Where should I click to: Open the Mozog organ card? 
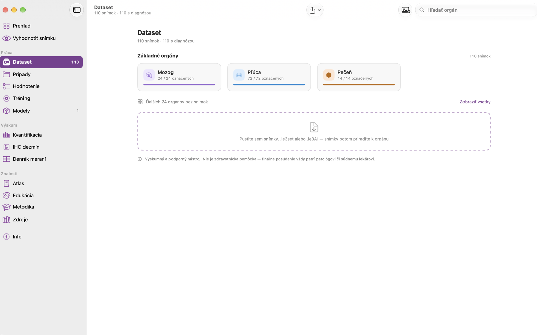[x=179, y=77]
